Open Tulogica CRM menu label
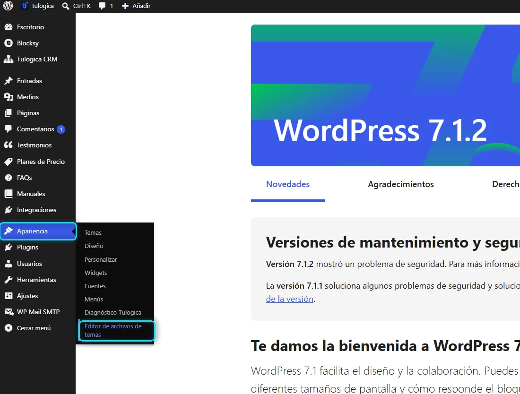 coord(37,59)
